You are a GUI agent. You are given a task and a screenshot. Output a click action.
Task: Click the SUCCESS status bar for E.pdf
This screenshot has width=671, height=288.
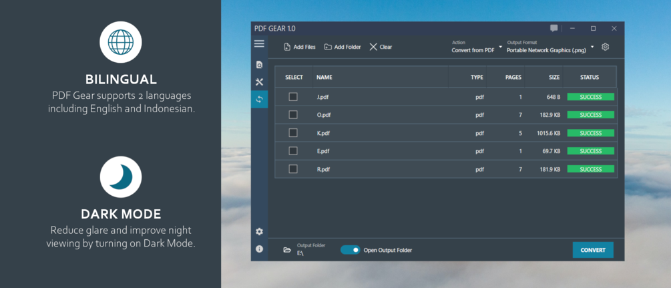coord(591,151)
